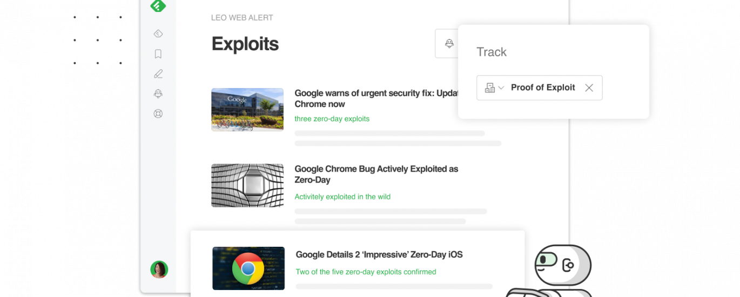The height and width of the screenshot is (297, 740).
Task: Open the user profile avatar
Action: coord(159,269)
